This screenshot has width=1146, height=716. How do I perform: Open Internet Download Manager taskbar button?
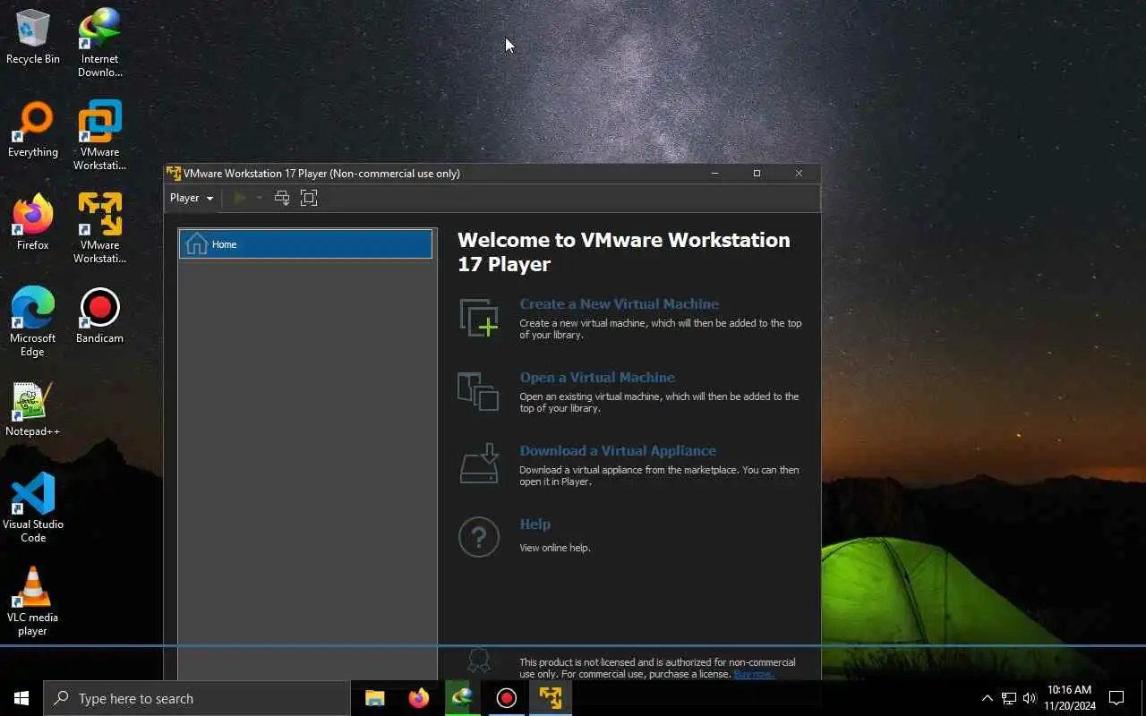point(462,698)
